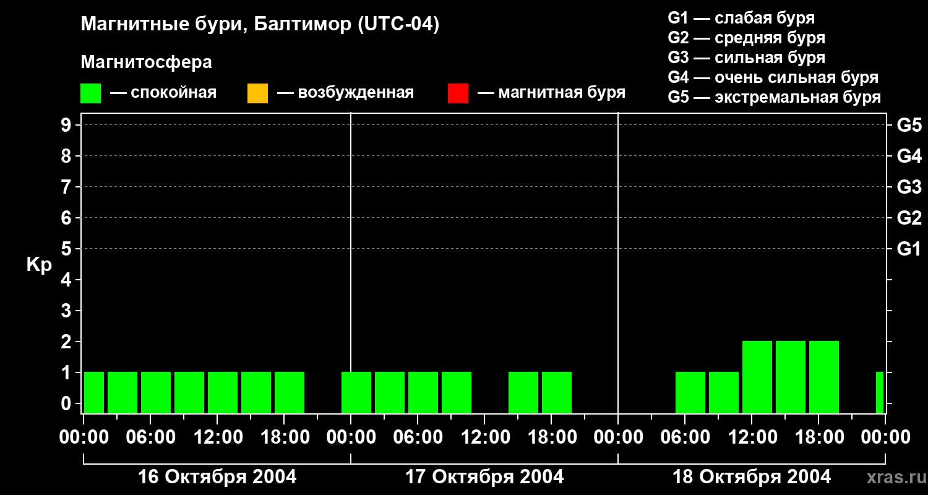Click the '00:00' tick label starting 18 Октября
Viewport: 928px width, 495px height.
coord(618,437)
